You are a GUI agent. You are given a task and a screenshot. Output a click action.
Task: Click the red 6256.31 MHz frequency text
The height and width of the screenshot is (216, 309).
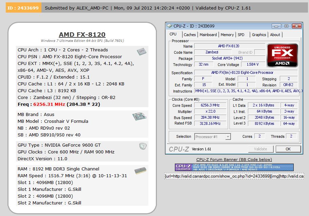tap(49, 104)
